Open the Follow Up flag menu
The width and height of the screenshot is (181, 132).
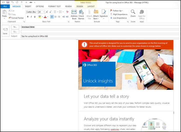(x=116, y=11)
